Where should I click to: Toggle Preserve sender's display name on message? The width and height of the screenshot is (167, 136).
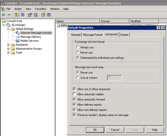(74, 115)
